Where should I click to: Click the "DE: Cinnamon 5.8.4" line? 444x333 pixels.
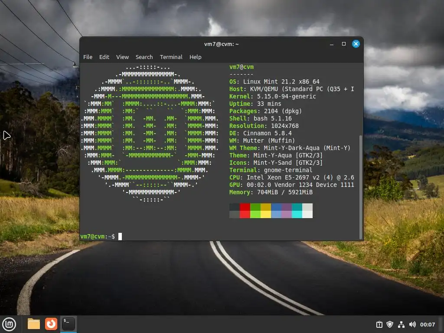(x=260, y=133)
